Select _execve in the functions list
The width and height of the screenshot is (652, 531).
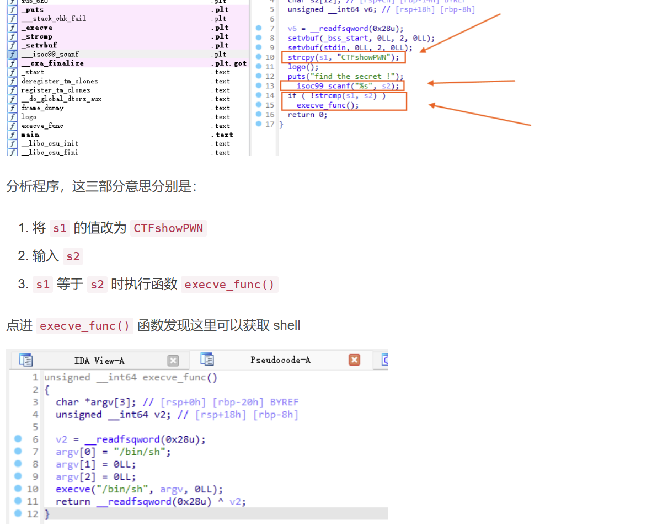pos(37,28)
